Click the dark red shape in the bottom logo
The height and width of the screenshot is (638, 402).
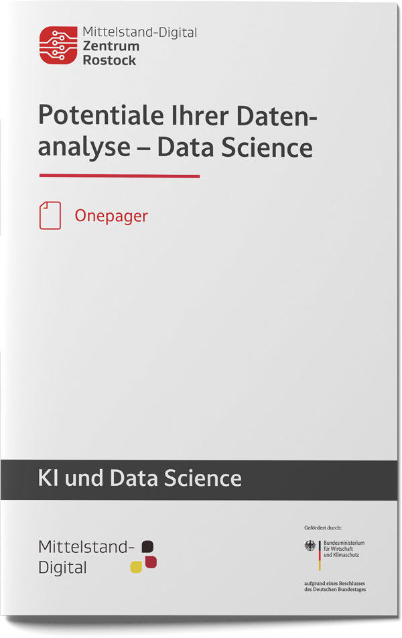(151, 561)
